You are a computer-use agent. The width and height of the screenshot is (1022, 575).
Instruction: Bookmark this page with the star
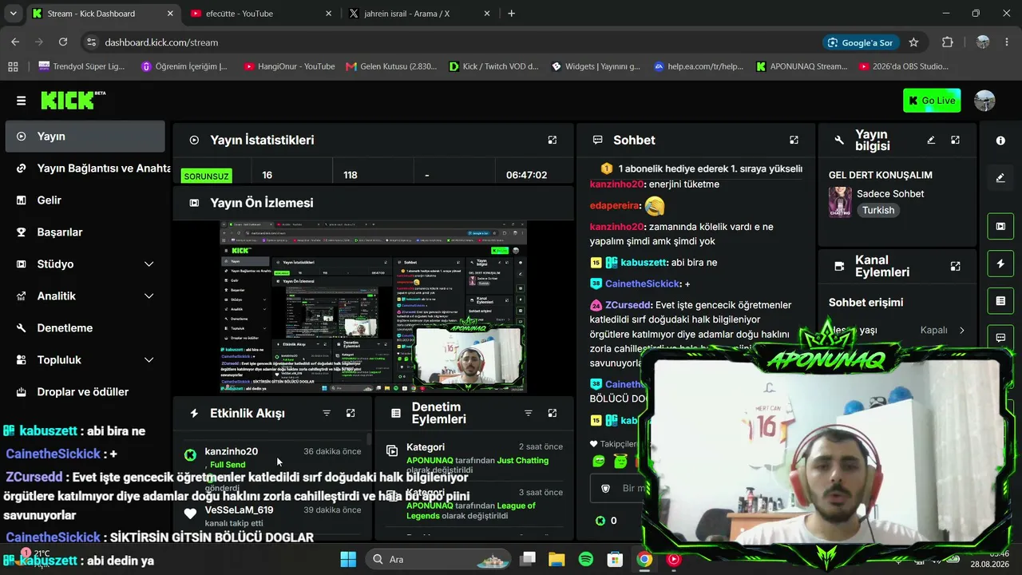click(913, 42)
